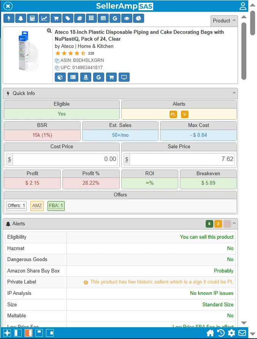Open settings with the gear icon
This screenshot has height=339, width=257.
[231, 333]
